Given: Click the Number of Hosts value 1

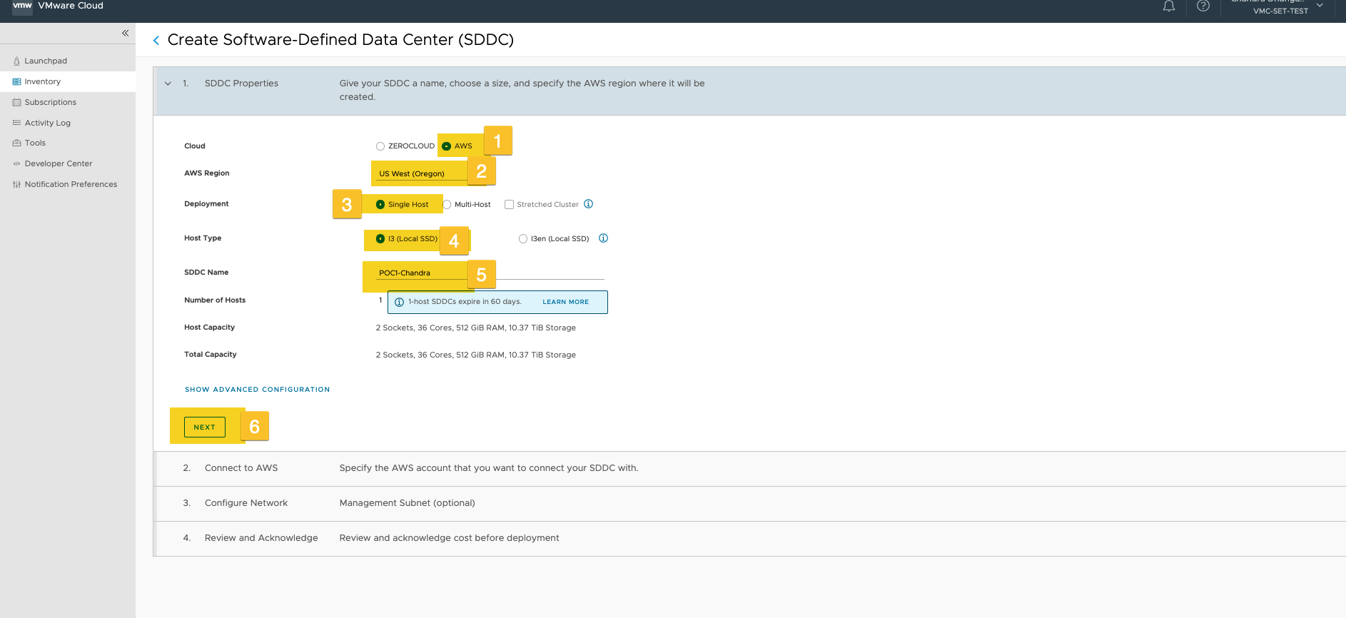Looking at the screenshot, I should 380,300.
